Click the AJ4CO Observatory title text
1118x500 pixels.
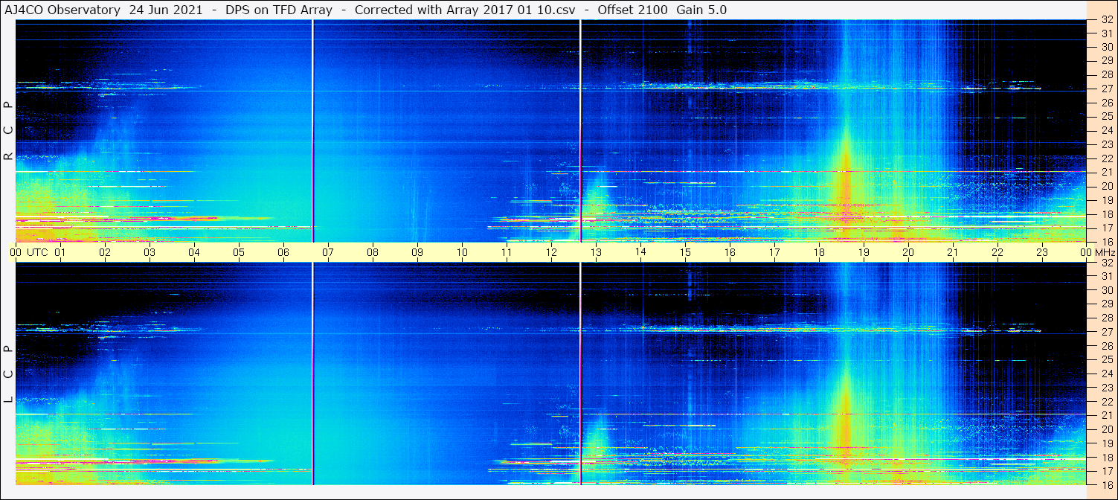[62, 10]
